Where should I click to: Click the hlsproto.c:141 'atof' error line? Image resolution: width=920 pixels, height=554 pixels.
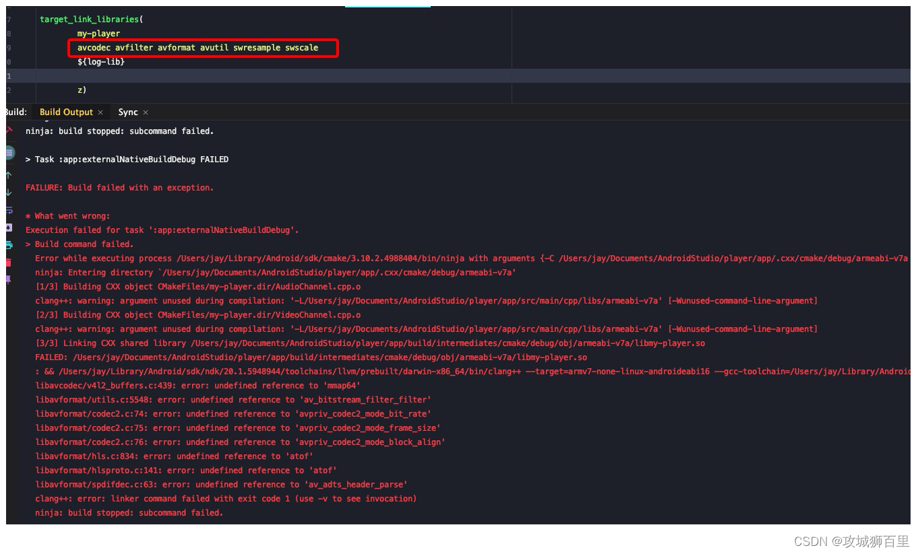[186, 471]
